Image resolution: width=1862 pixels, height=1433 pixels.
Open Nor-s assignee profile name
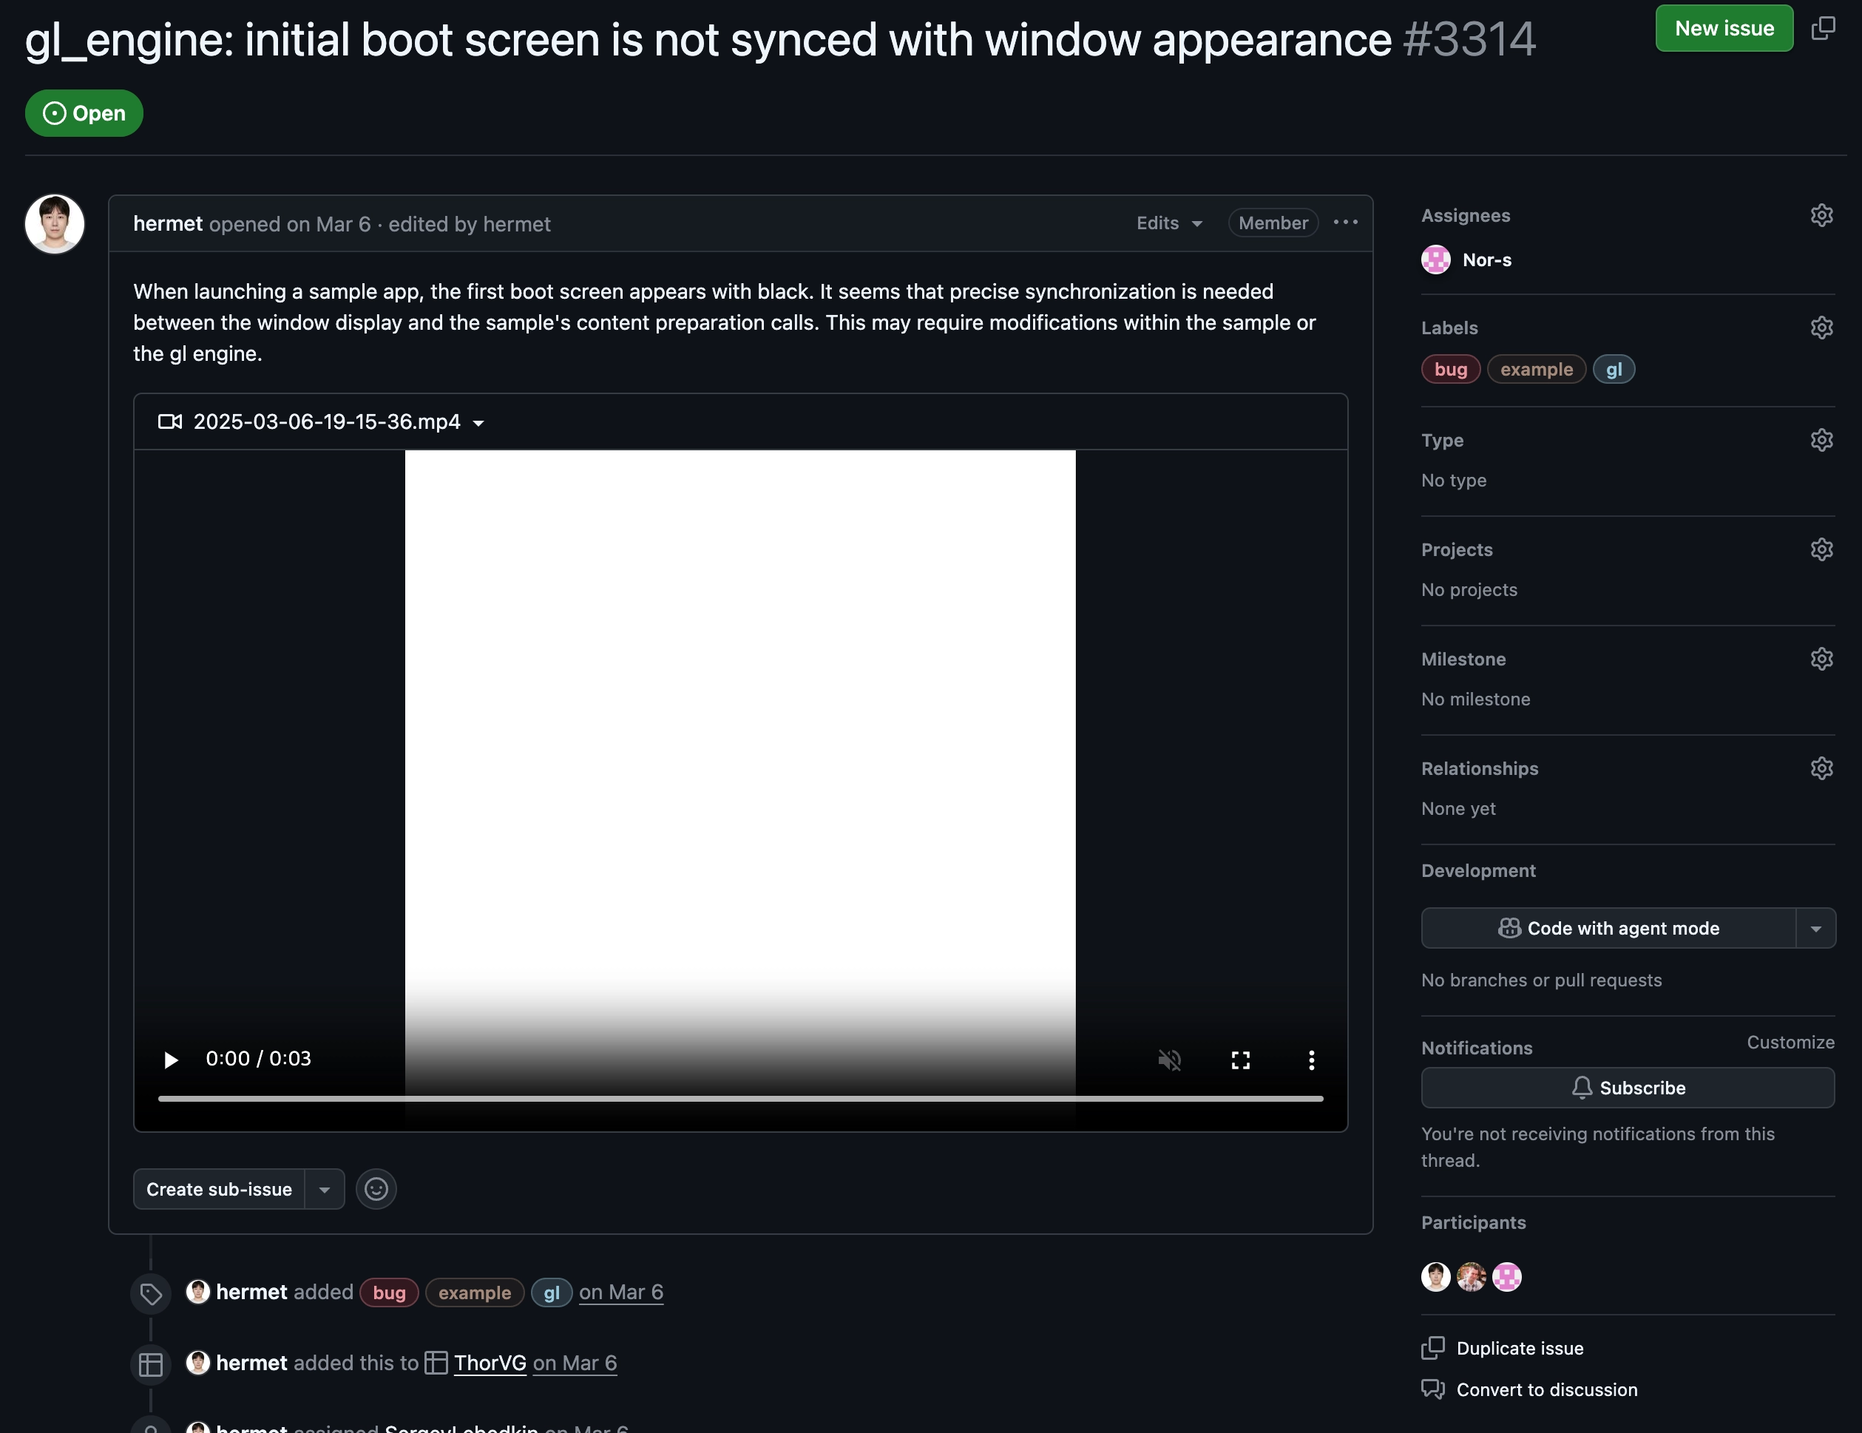click(x=1487, y=260)
